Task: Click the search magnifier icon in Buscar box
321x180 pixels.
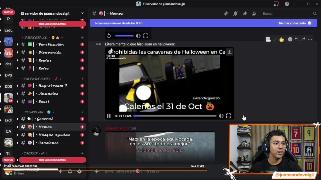Action: pos(315,13)
